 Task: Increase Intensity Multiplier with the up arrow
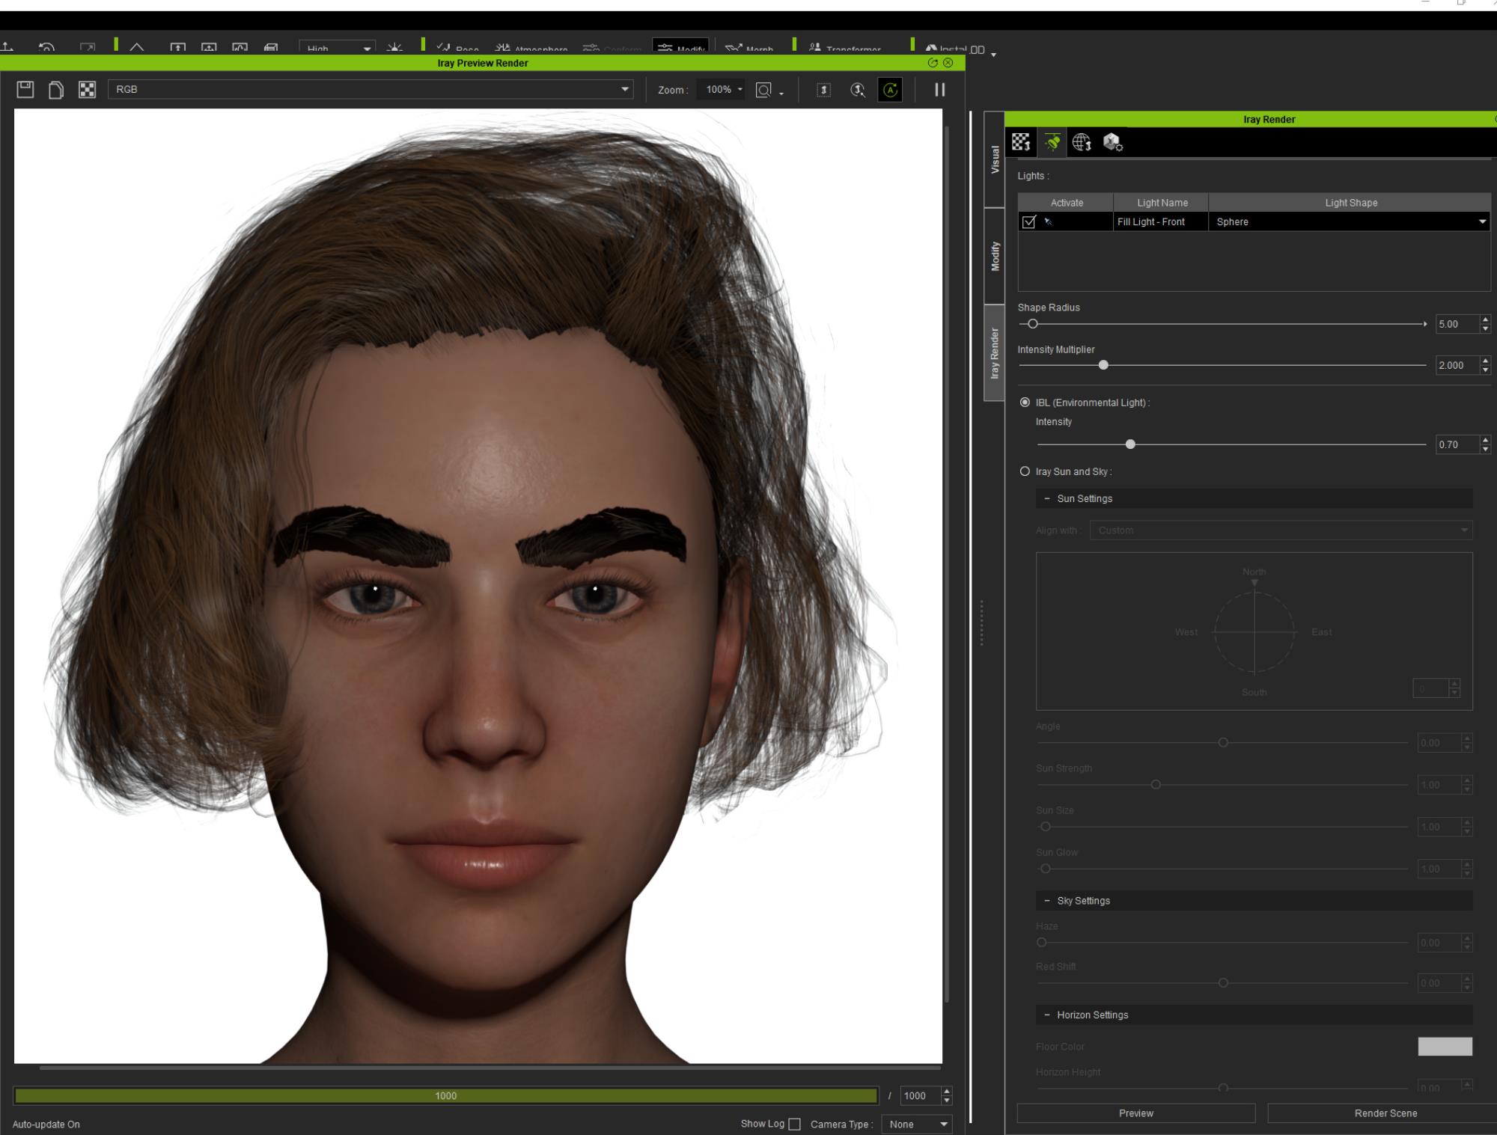(x=1486, y=361)
